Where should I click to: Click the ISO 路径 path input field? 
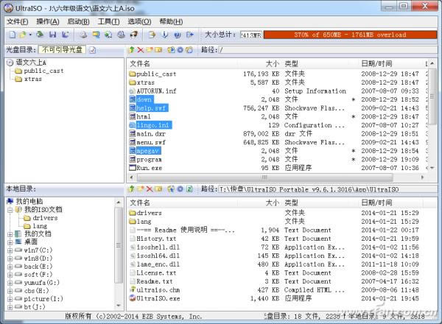[328, 50]
